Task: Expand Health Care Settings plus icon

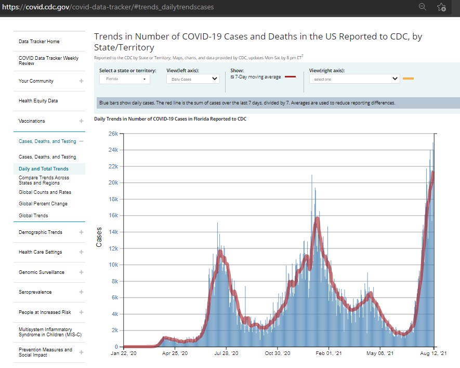Action: tap(81, 252)
